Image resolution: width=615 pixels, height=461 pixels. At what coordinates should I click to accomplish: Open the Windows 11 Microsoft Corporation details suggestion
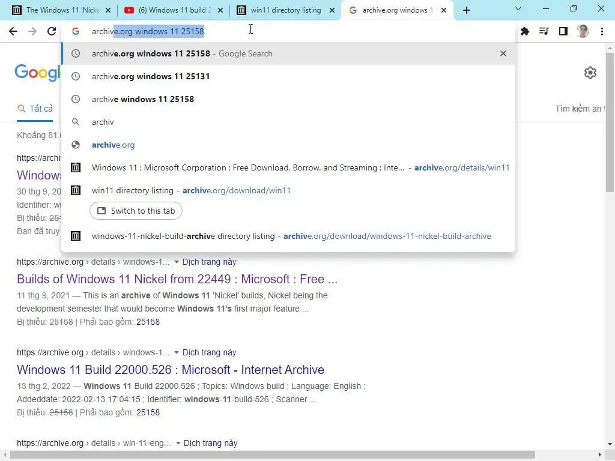tap(288, 167)
